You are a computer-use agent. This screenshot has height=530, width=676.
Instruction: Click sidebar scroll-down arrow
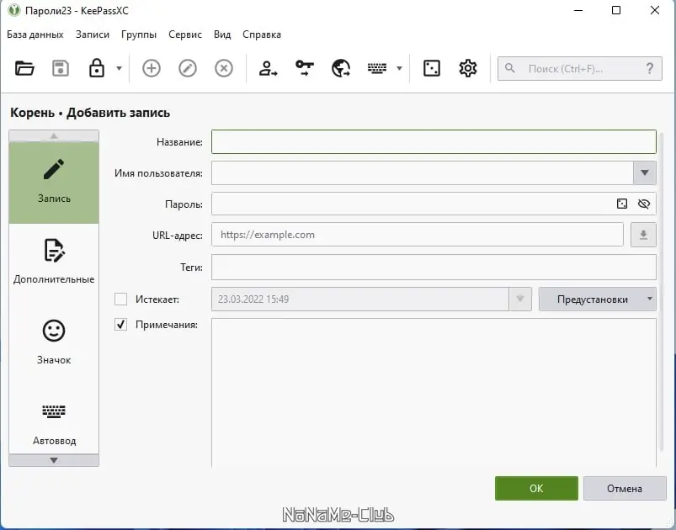pyautogui.click(x=54, y=460)
